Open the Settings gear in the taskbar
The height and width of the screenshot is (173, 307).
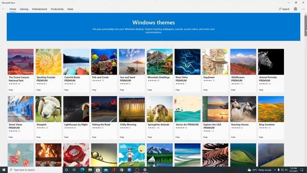(145, 170)
